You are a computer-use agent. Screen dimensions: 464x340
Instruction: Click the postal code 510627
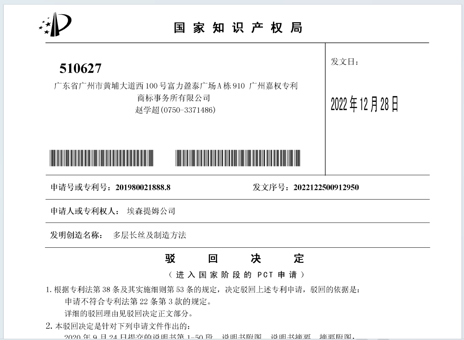(80, 68)
